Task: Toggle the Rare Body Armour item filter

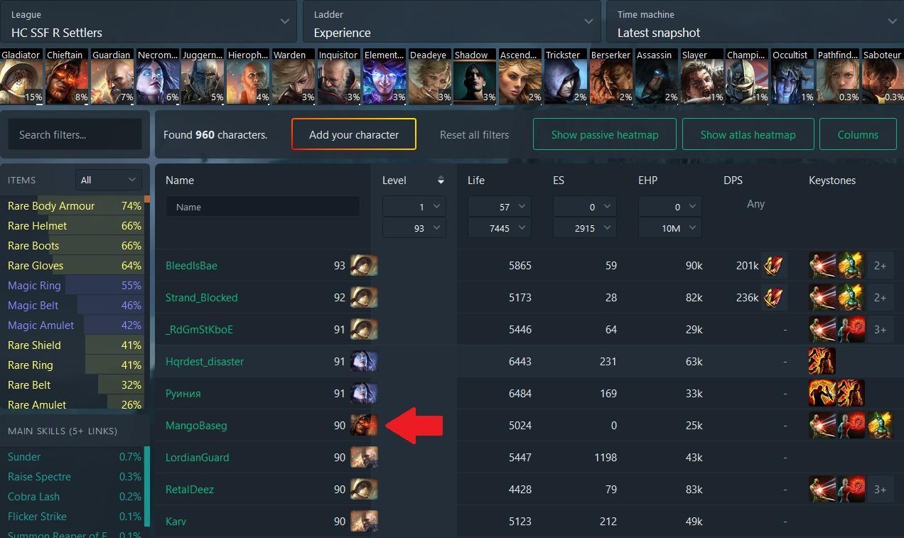Action: click(75, 206)
